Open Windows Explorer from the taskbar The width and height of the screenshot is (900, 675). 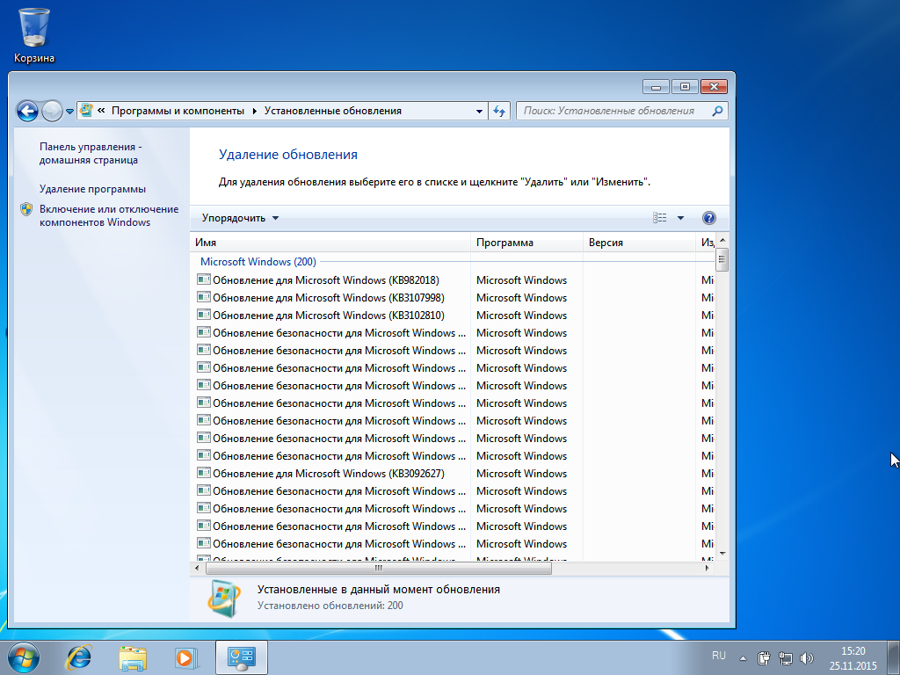[133, 657]
